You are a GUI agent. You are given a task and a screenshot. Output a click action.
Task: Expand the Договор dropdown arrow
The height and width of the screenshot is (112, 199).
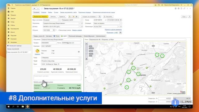pos(80,27)
